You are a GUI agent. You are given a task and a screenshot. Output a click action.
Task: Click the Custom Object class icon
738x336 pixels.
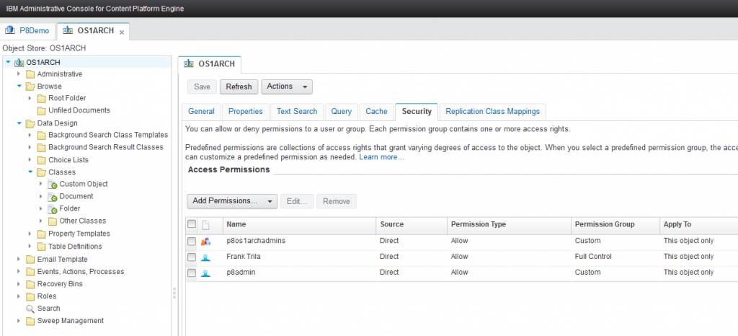click(x=52, y=185)
